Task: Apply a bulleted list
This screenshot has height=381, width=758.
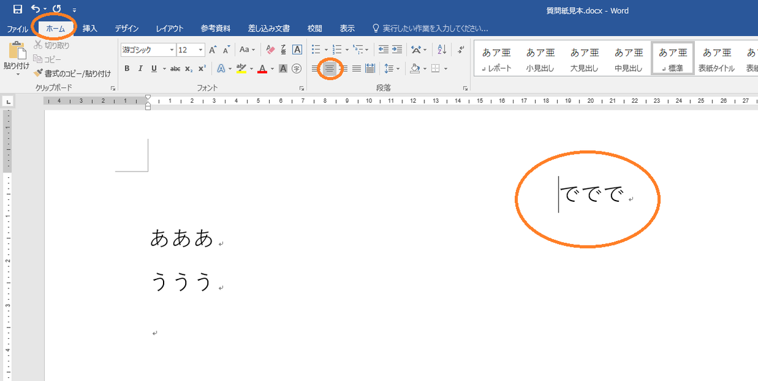Action: (316, 49)
